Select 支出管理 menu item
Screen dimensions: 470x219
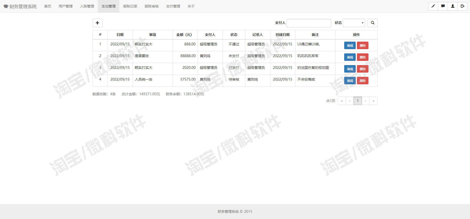(x=109, y=6)
